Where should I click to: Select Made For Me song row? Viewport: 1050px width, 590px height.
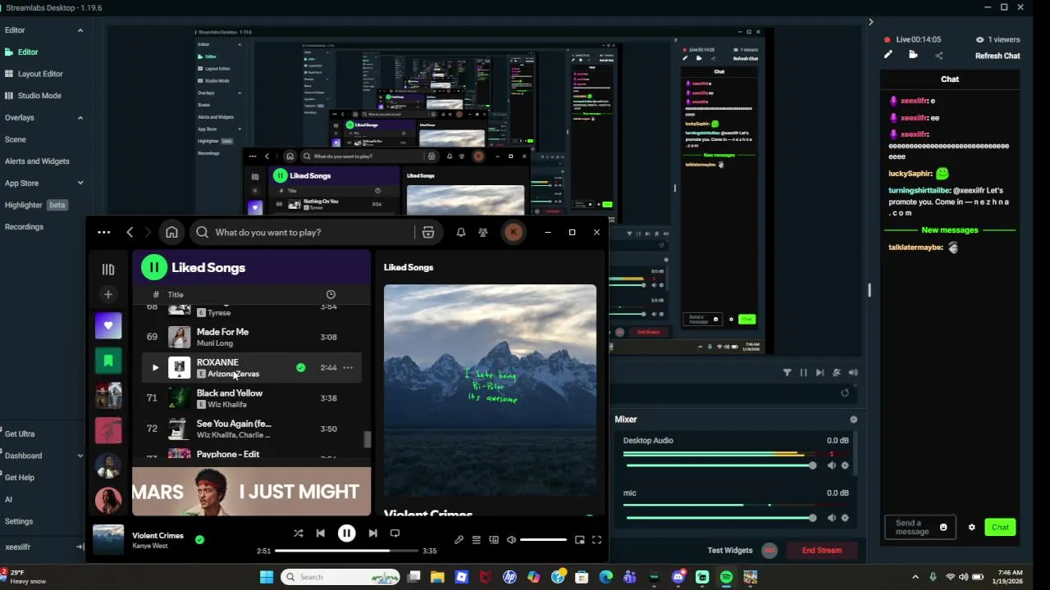[252, 337]
